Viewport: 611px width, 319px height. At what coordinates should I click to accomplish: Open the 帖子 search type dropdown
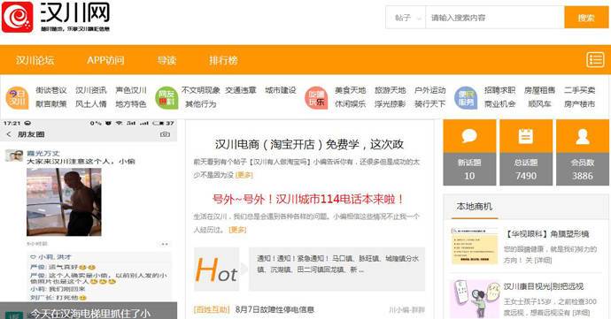406,18
